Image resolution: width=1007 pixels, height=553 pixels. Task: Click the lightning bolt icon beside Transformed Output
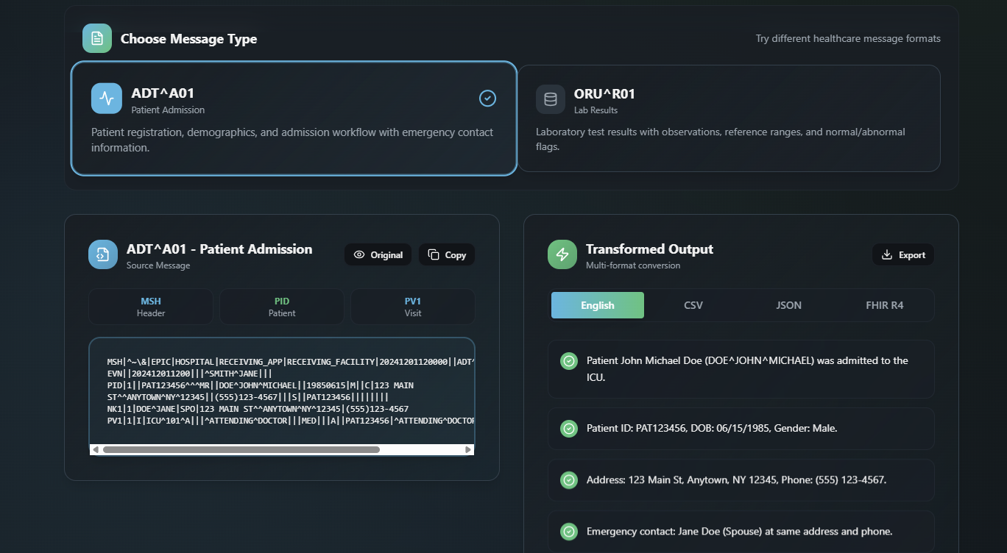pos(562,254)
